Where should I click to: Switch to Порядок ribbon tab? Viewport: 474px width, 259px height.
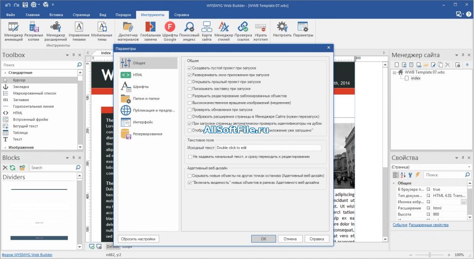123,15
